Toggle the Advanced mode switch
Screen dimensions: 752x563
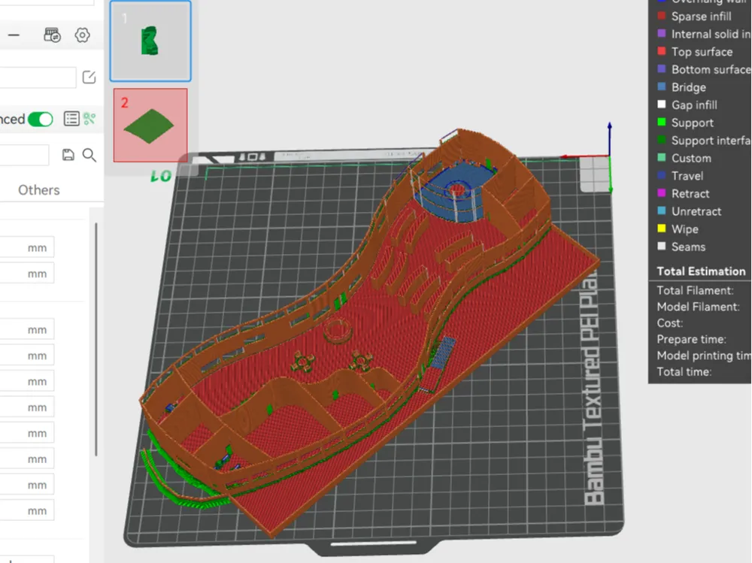41,119
